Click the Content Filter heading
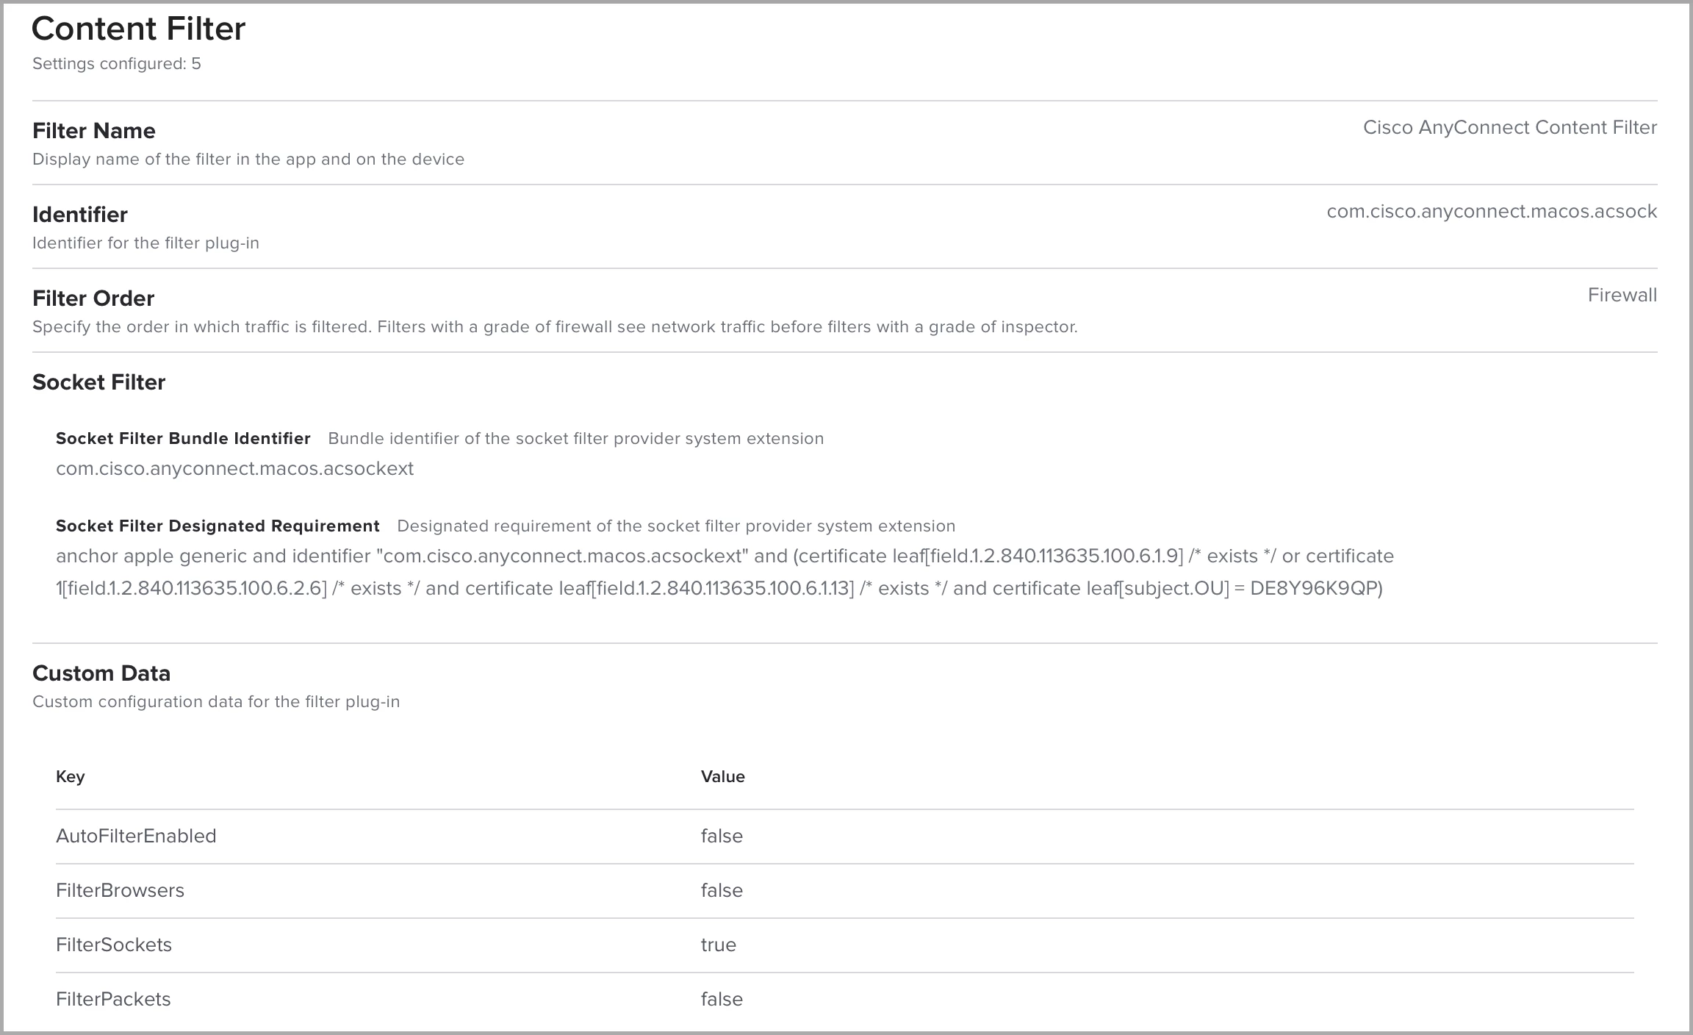Viewport: 1693px width, 1035px height. [x=138, y=29]
